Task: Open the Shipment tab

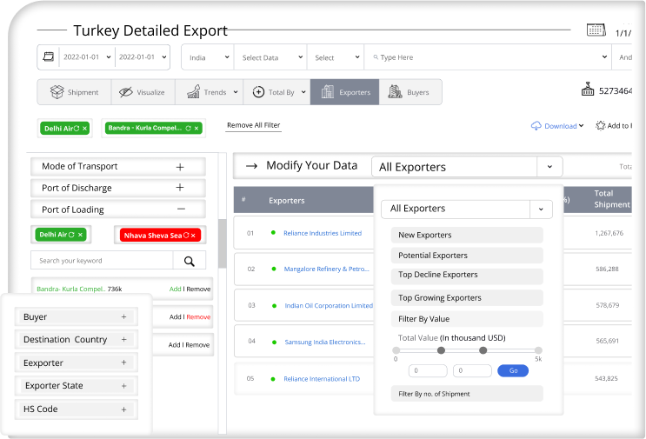Action: [x=74, y=92]
